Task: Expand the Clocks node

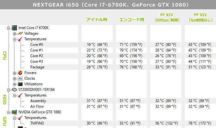Action: tap(14, 79)
